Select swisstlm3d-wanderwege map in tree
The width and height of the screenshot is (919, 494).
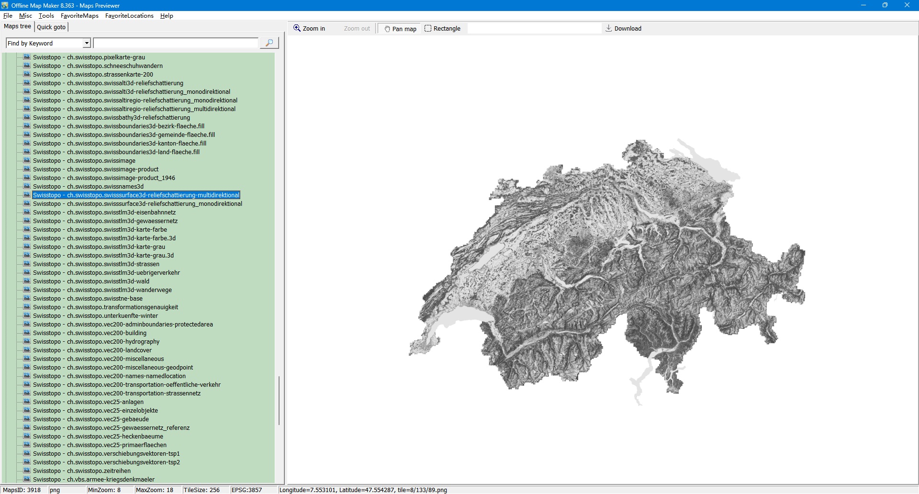pyautogui.click(x=102, y=290)
